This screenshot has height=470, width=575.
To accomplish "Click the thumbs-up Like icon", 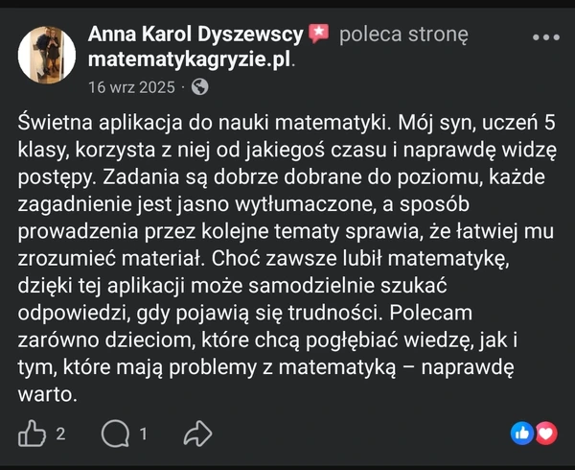I will (x=33, y=435).
